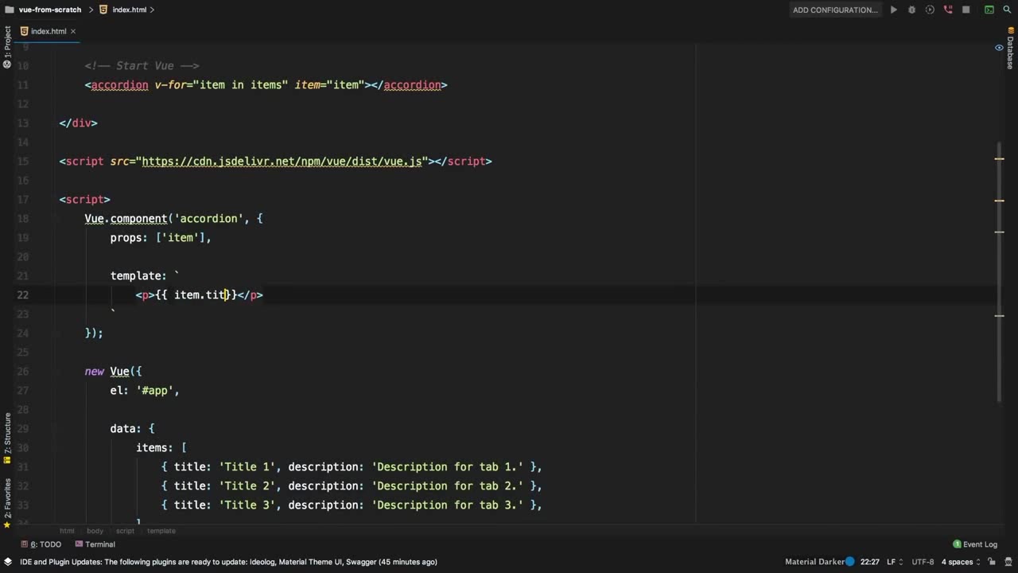Run the project with the green Run icon
The image size is (1018, 573).
pyautogui.click(x=893, y=10)
